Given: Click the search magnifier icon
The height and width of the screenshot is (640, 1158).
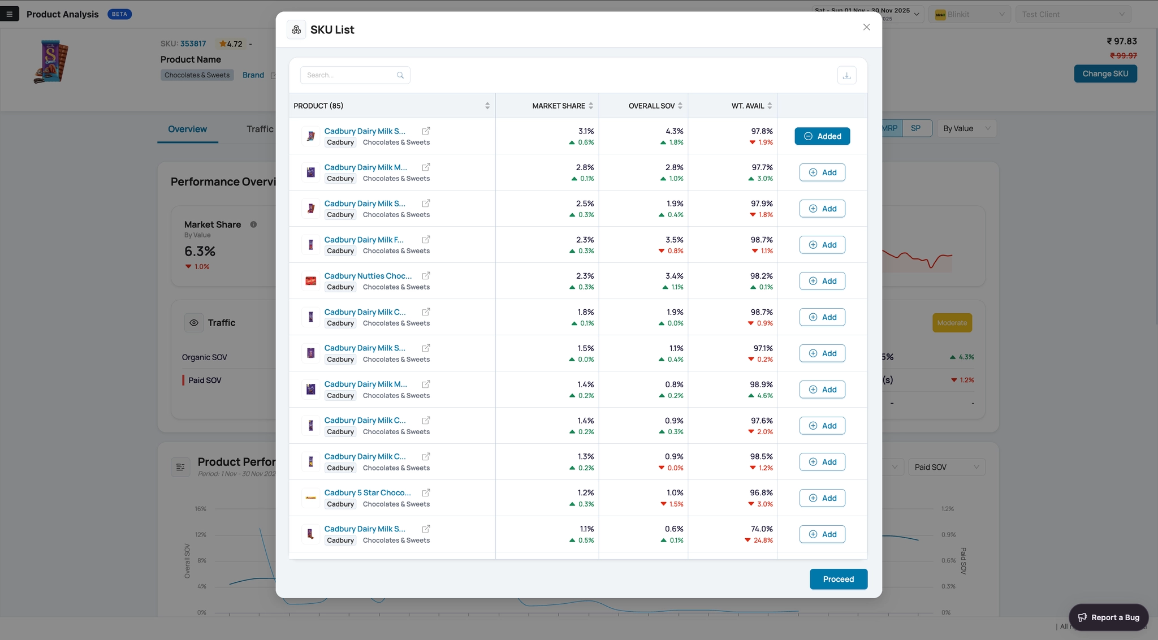Looking at the screenshot, I should point(400,75).
